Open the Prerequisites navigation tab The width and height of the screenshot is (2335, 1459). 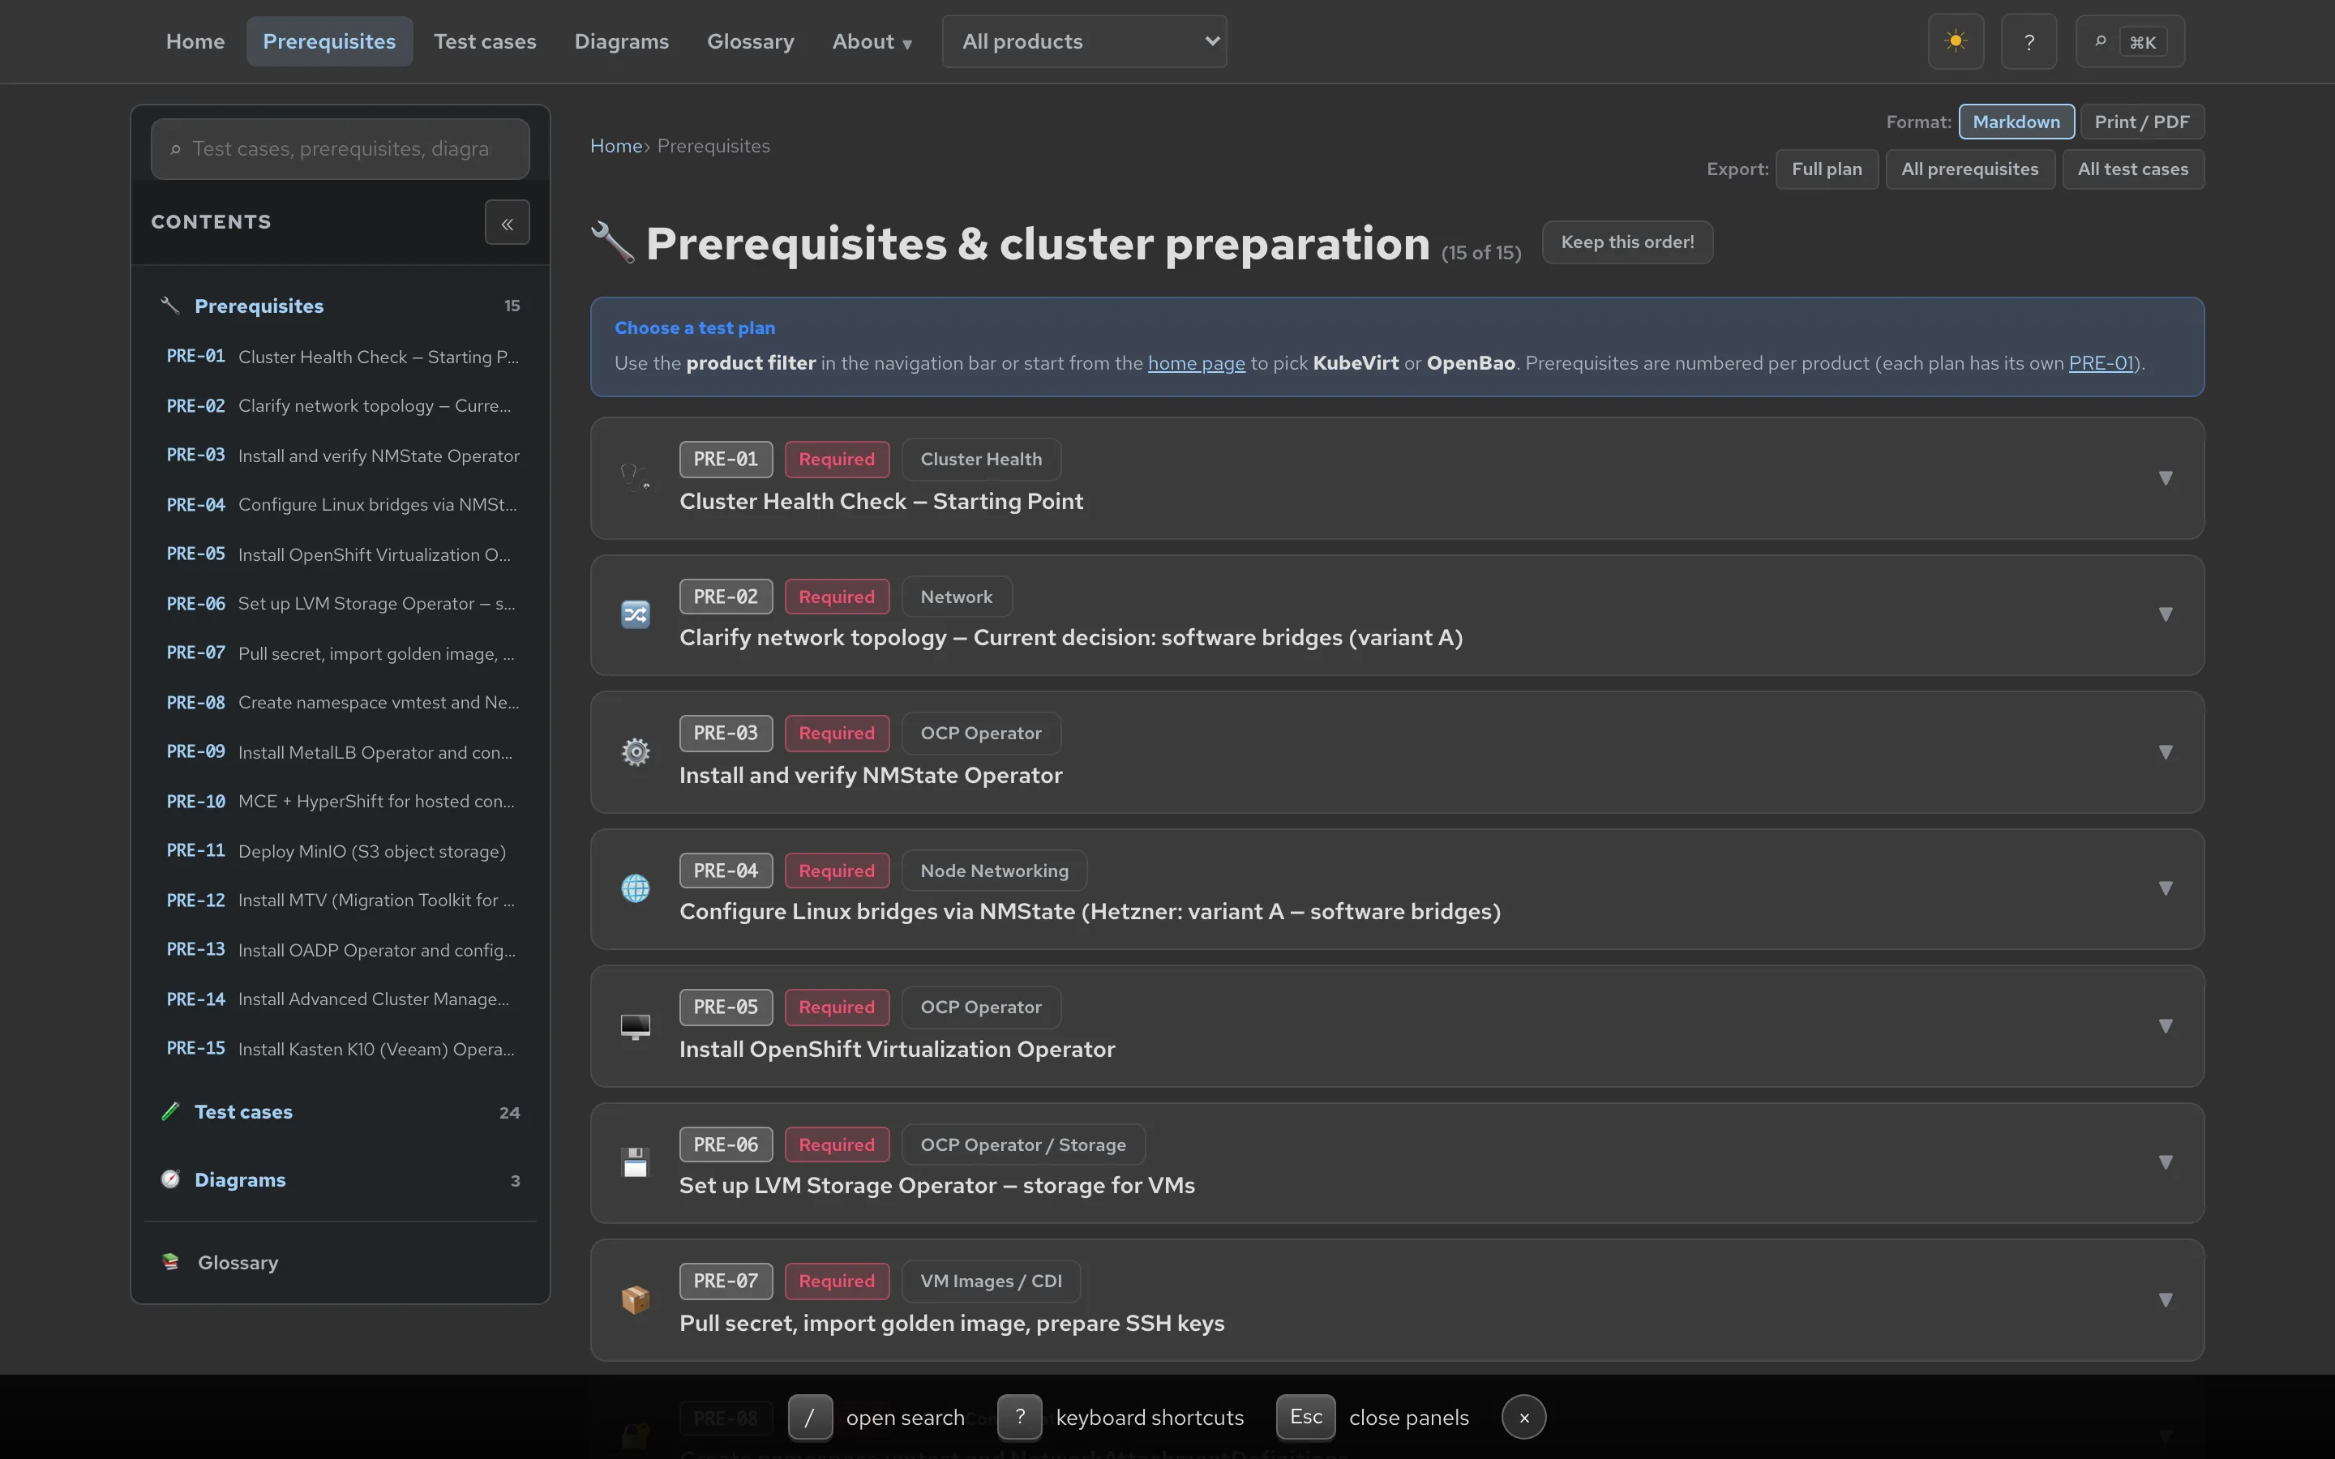329,41
